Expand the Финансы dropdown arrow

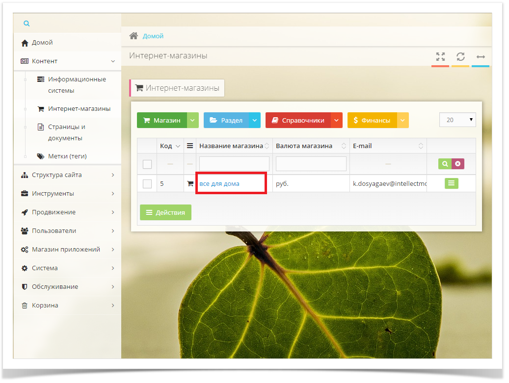point(402,120)
